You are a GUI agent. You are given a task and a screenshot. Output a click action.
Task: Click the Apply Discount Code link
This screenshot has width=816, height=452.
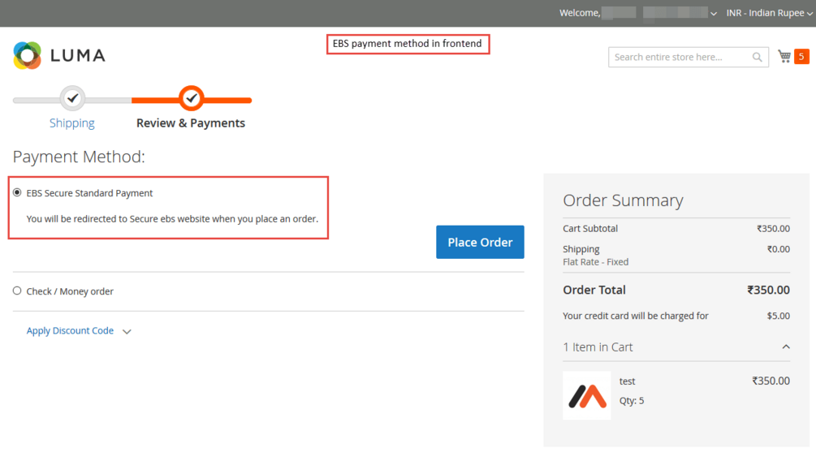[x=70, y=331]
